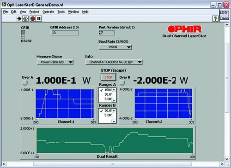Click the Channel :1 blue graph

coord(65,104)
